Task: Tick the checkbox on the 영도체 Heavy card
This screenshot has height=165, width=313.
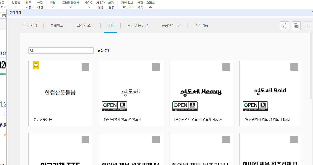Action: (226, 67)
